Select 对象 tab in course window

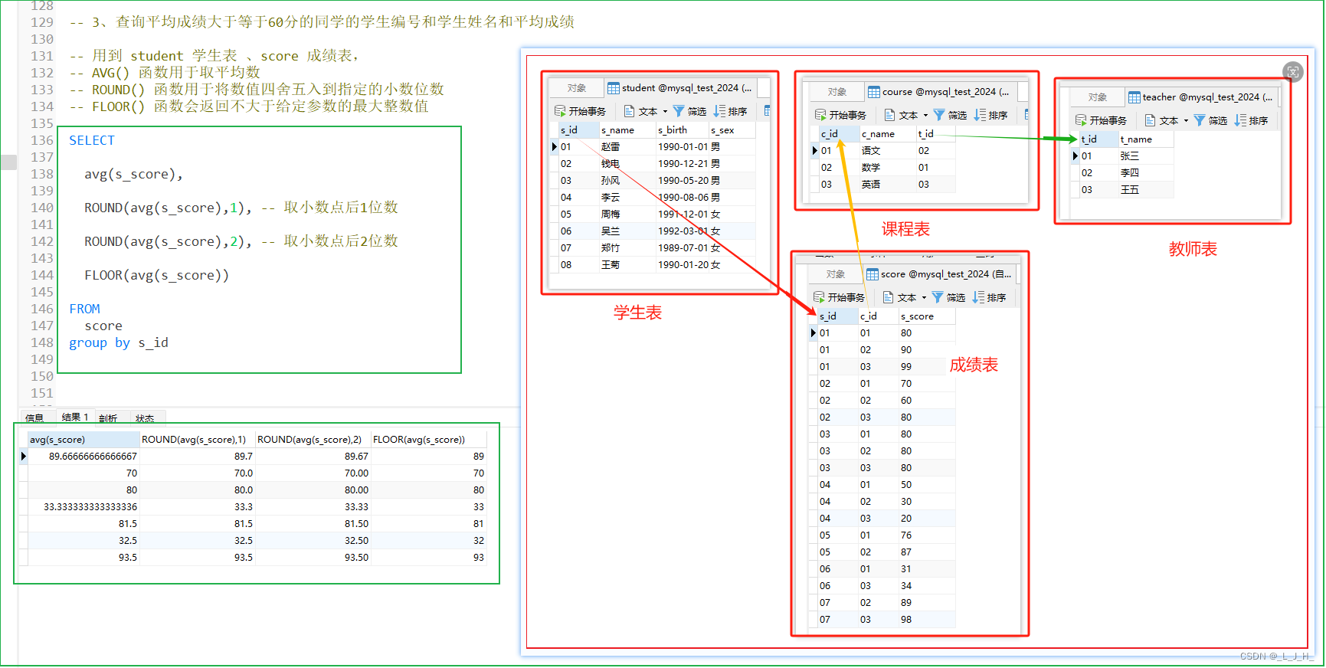coord(837,92)
